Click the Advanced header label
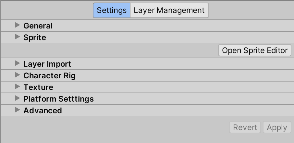The width and height of the screenshot is (294, 143). (x=43, y=110)
